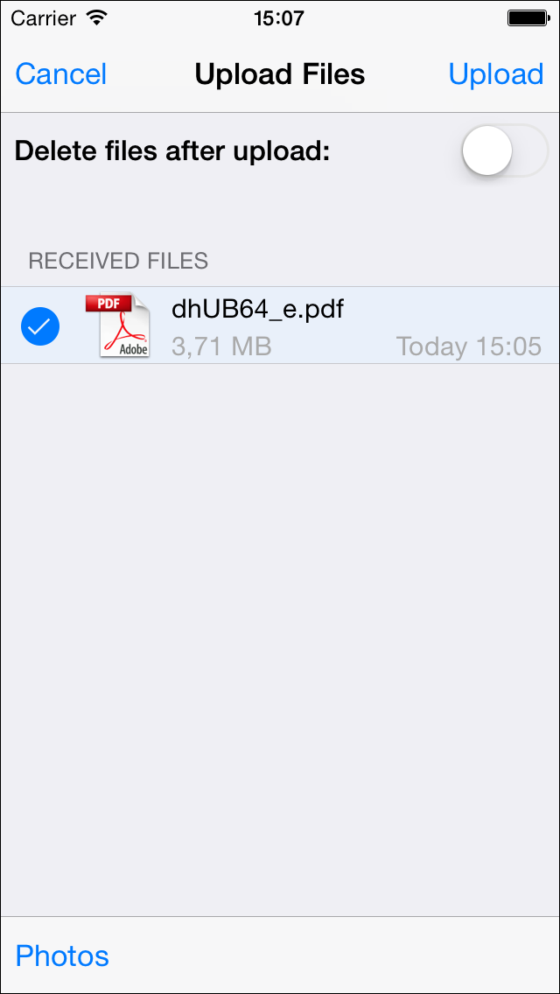
Task: Click the Delete files after upload label
Action: pos(171,150)
